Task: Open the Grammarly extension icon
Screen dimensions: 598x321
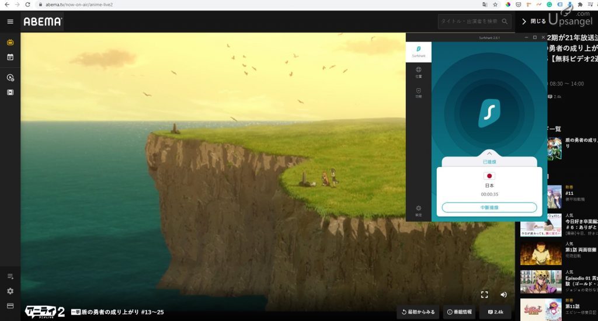Action: pos(549,5)
